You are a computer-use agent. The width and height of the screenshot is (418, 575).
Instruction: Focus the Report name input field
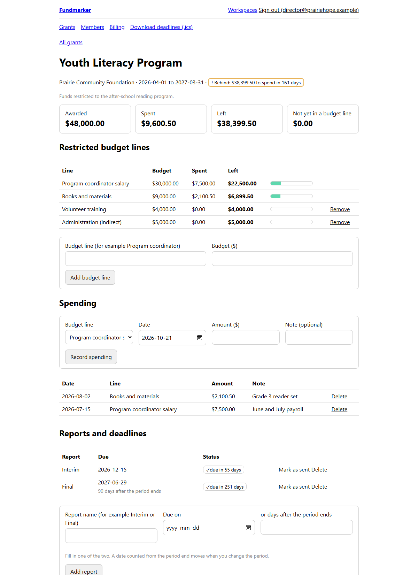click(111, 536)
